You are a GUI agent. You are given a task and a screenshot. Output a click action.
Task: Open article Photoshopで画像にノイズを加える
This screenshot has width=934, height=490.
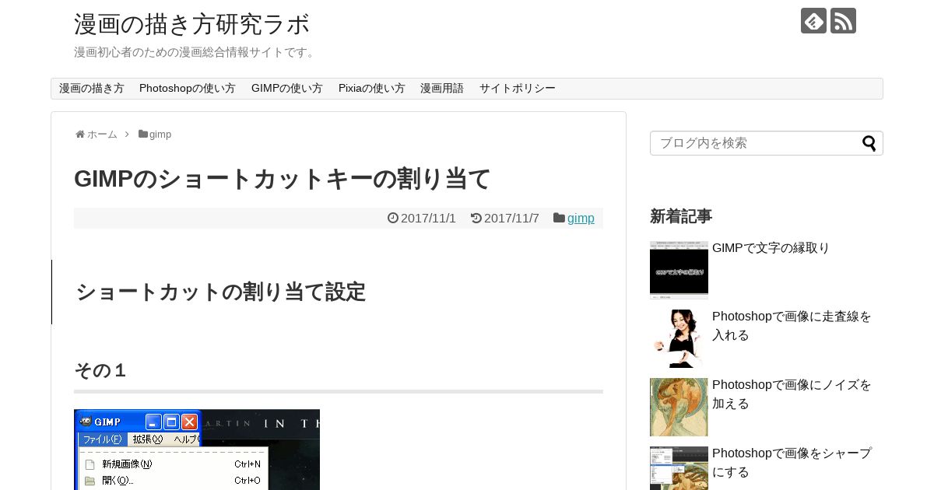(792, 394)
